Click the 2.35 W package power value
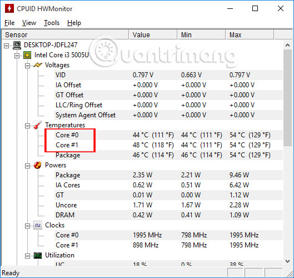The image size is (294, 278). click(x=142, y=175)
